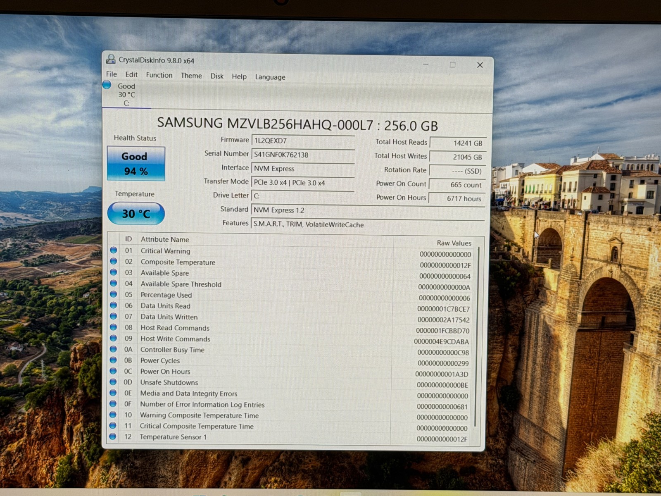Click the Drive Letter field C:
The width and height of the screenshot is (661, 496).
click(303, 196)
